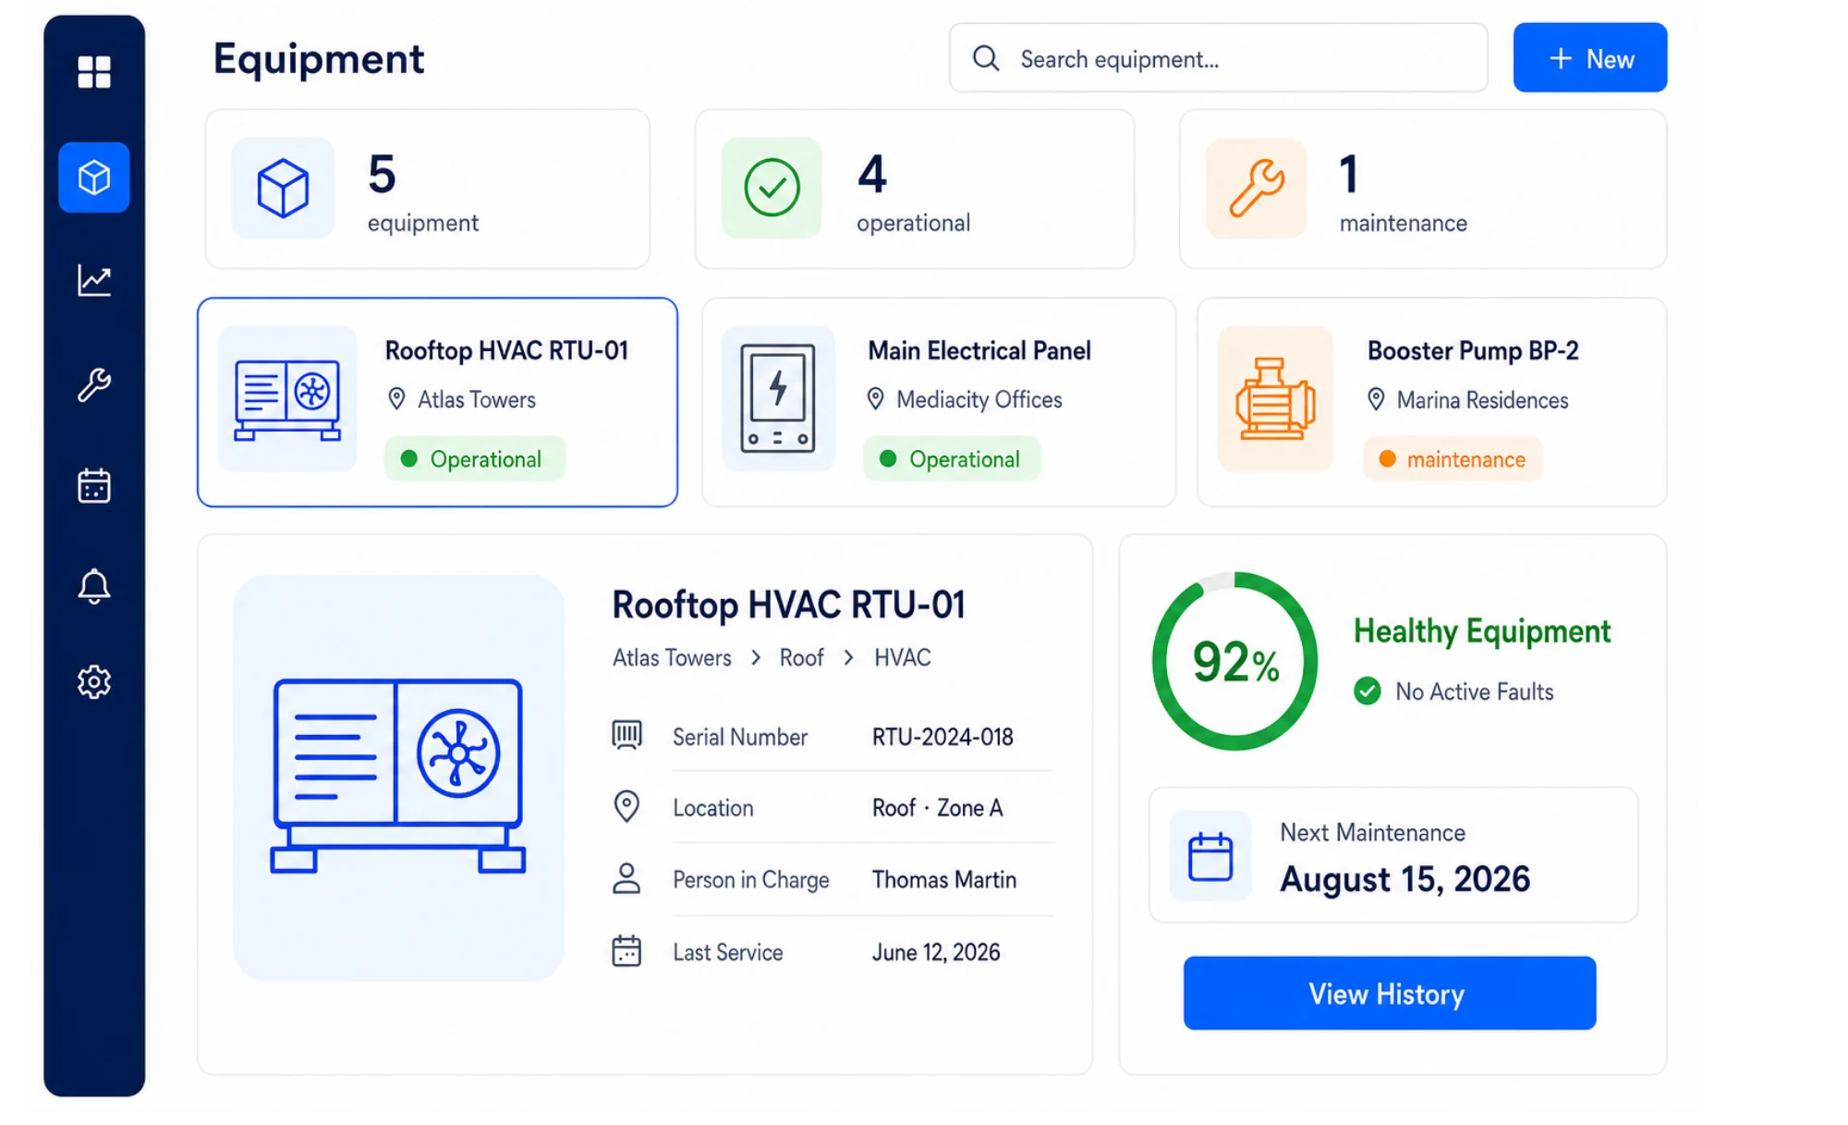Select the Rooftop HVAC RTU-01 card title
The image size is (1848, 1125).
506,350
